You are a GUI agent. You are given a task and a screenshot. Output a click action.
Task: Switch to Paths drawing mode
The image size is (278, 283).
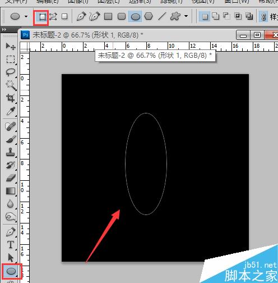coord(53,17)
